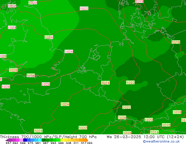The height and width of the screenshot is (144, 186).
Task: Click the purple left arrow of the legend
Action: point(7,140)
